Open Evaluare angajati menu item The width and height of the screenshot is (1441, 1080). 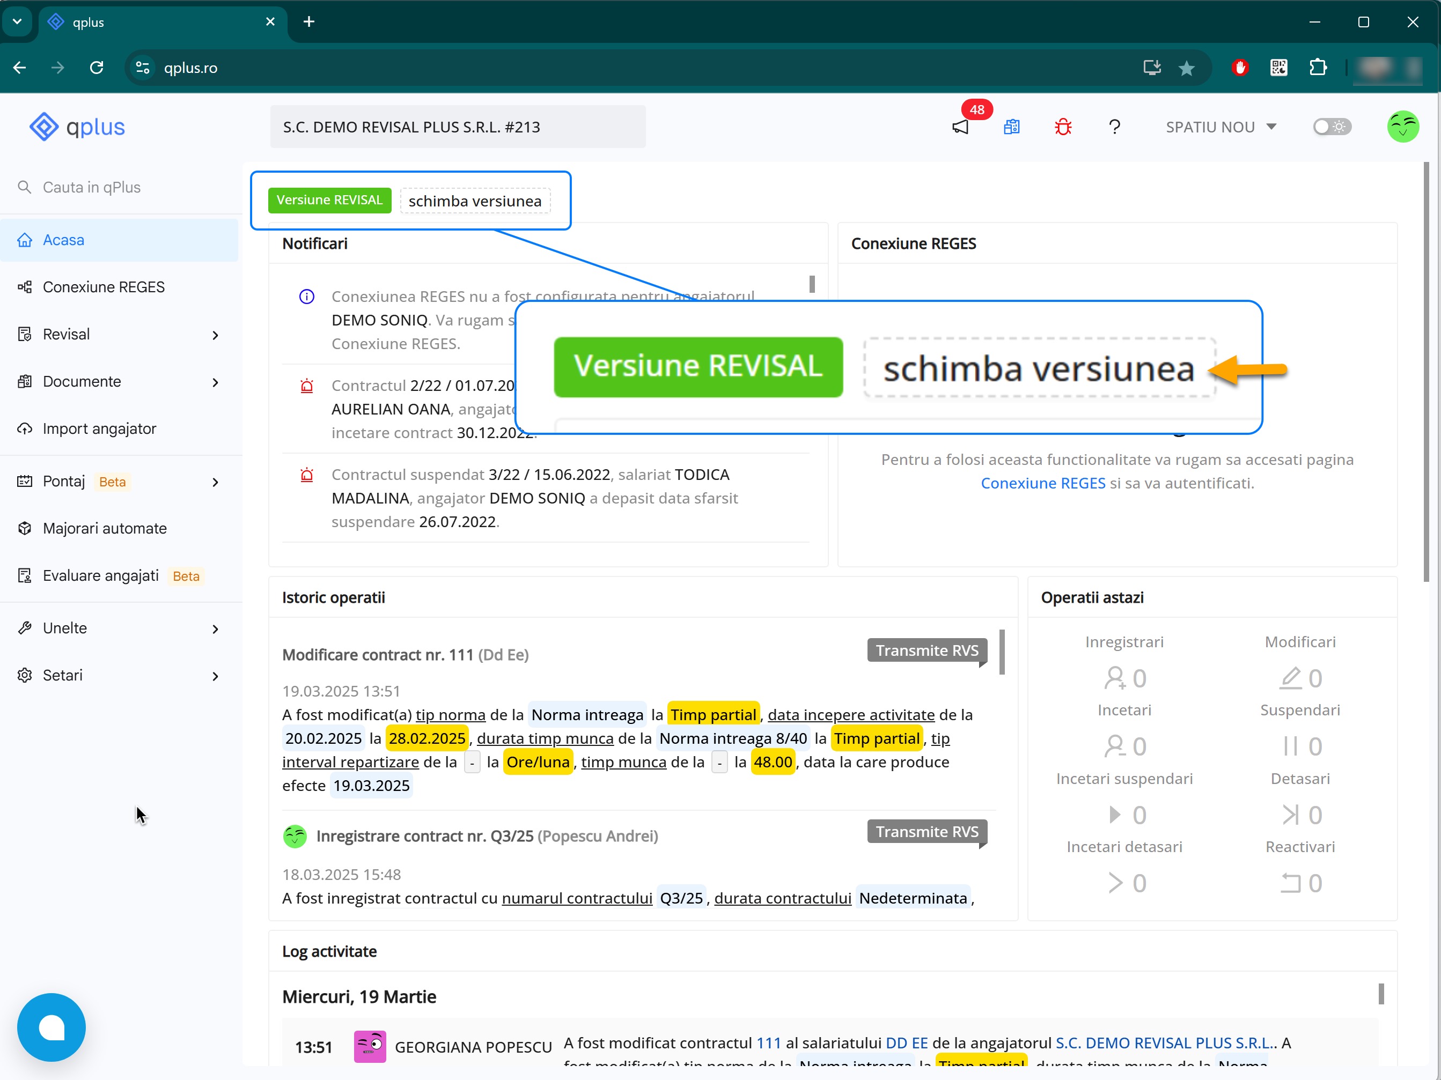point(119,576)
